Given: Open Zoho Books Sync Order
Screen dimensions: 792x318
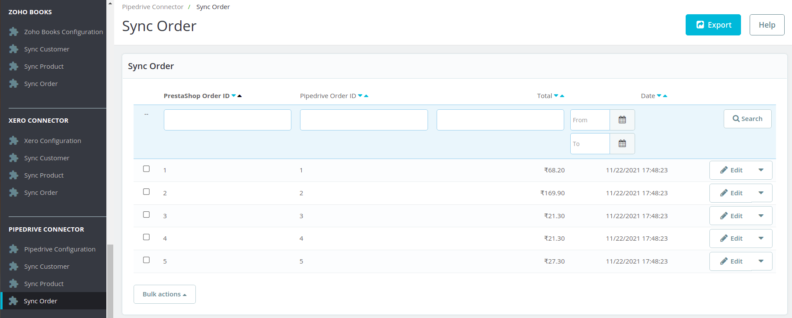Looking at the screenshot, I should 41,83.
